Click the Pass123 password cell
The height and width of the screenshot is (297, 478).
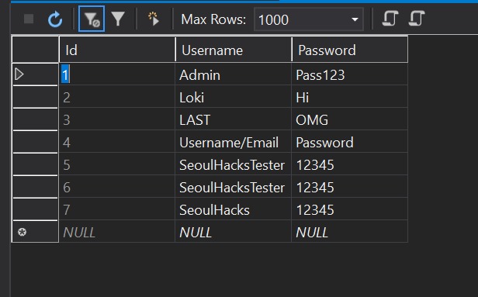pyautogui.click(x=350, y=74)
